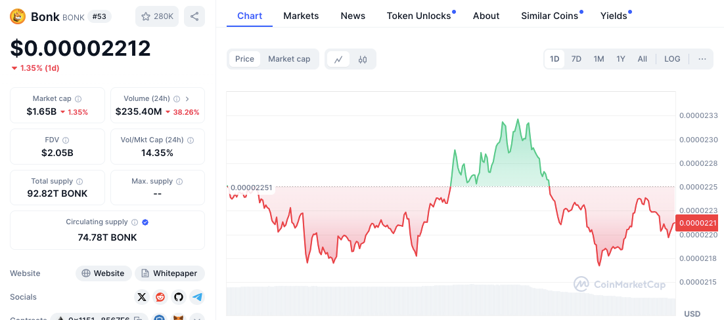This screenshot has width=724, height=320.
Task: Open Bonk's X (Twitter) social page
Action: click(142, 297)
